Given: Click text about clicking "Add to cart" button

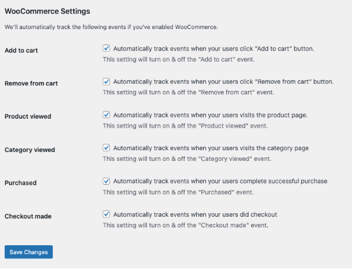Looking at the screenshot, I should click(213, 49).
